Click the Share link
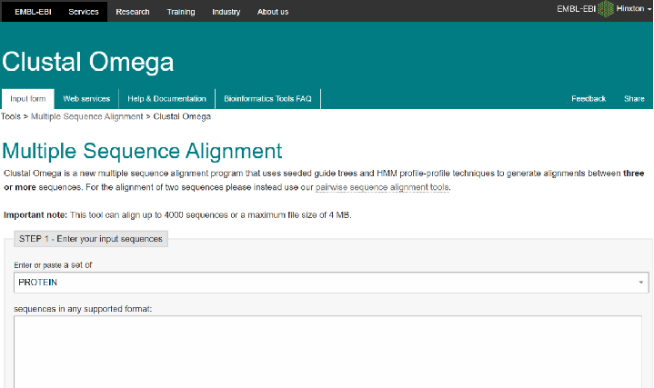The height and width of the screenshot is (388, 654). [x=634, y=99]
